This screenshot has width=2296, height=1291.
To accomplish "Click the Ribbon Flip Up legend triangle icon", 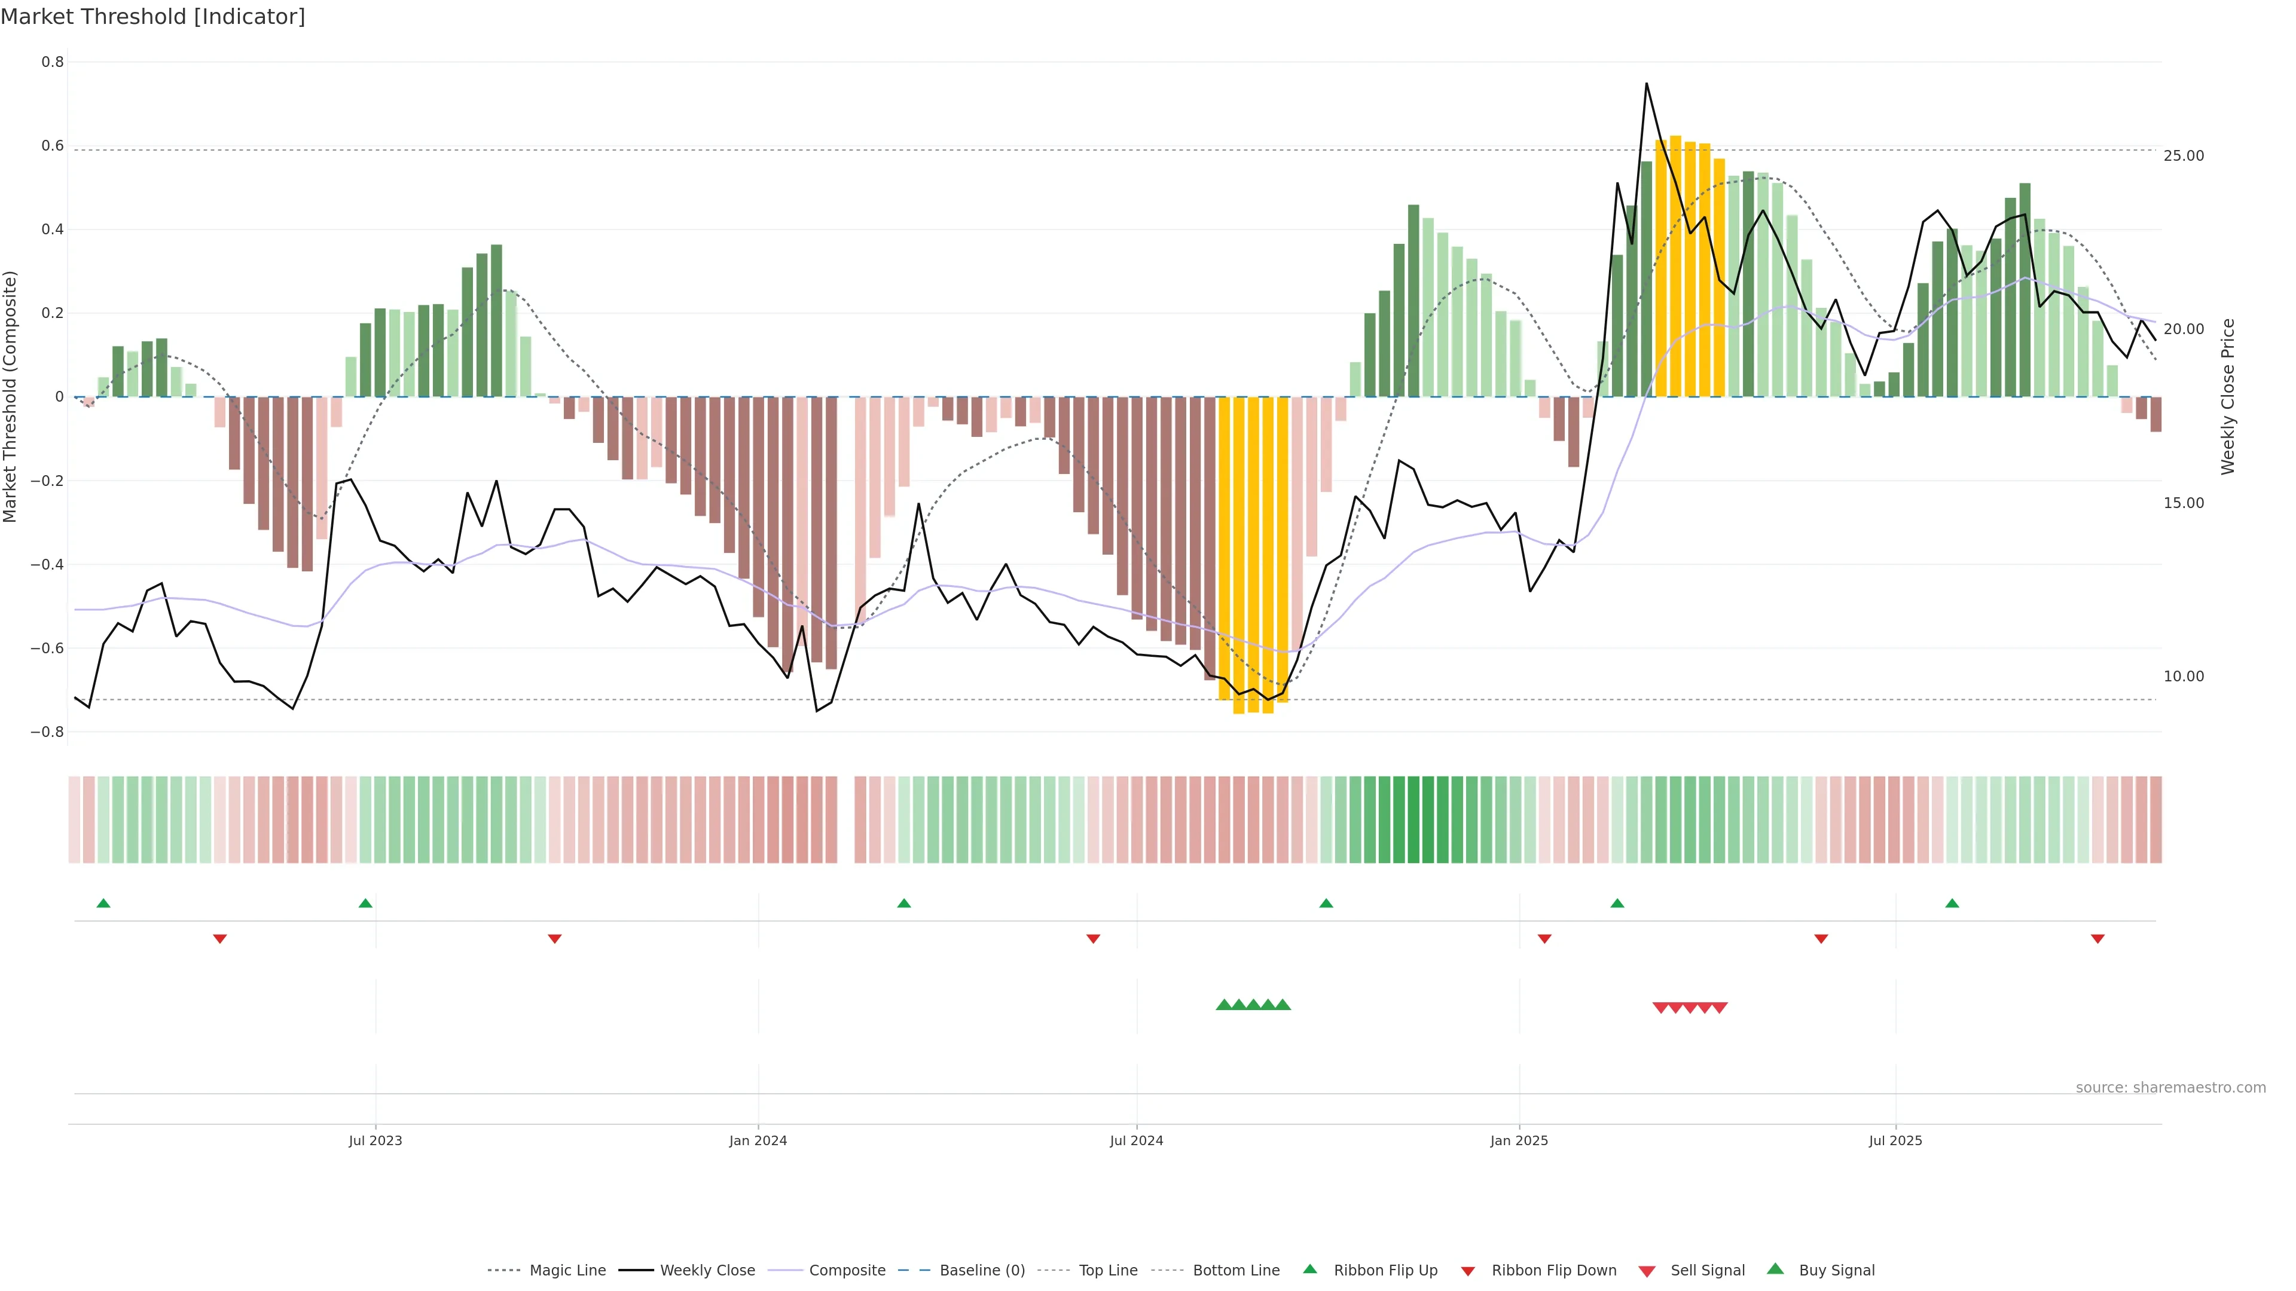I will (x=1309, y=1269).
